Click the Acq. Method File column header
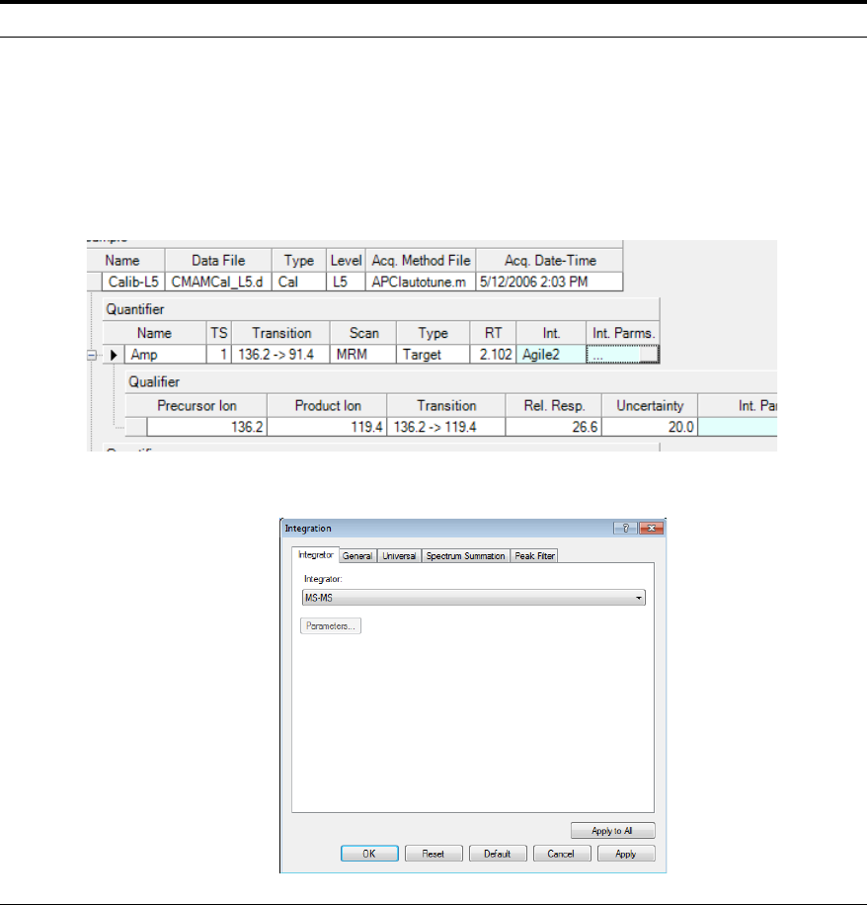The image size is (867, 905). click(421, 260)
